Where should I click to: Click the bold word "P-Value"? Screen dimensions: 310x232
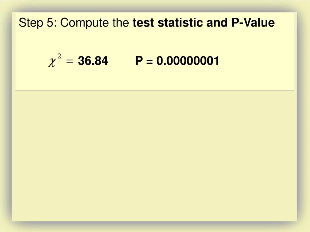[x=253, y=22]
